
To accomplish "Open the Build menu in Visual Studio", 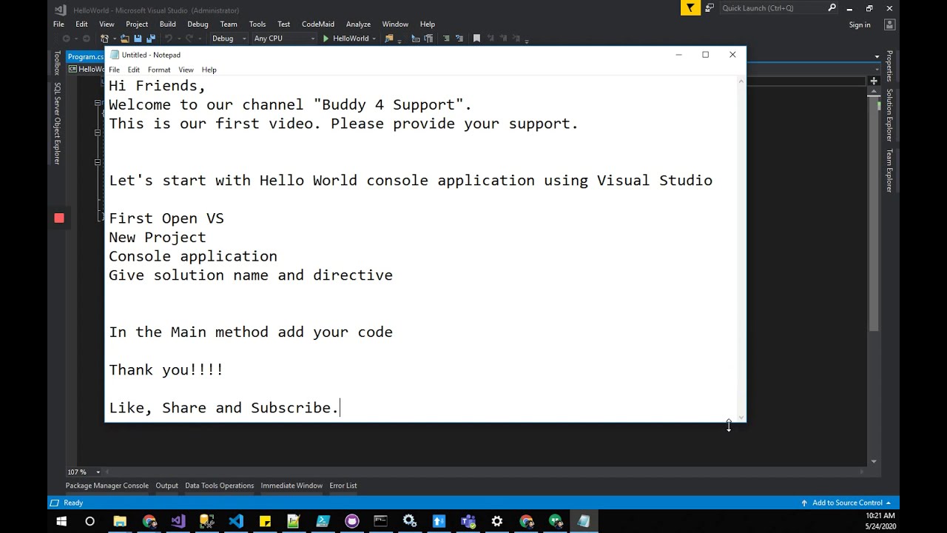I will coord(167,24).
